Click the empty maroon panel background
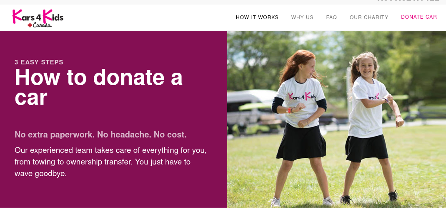 114,193
